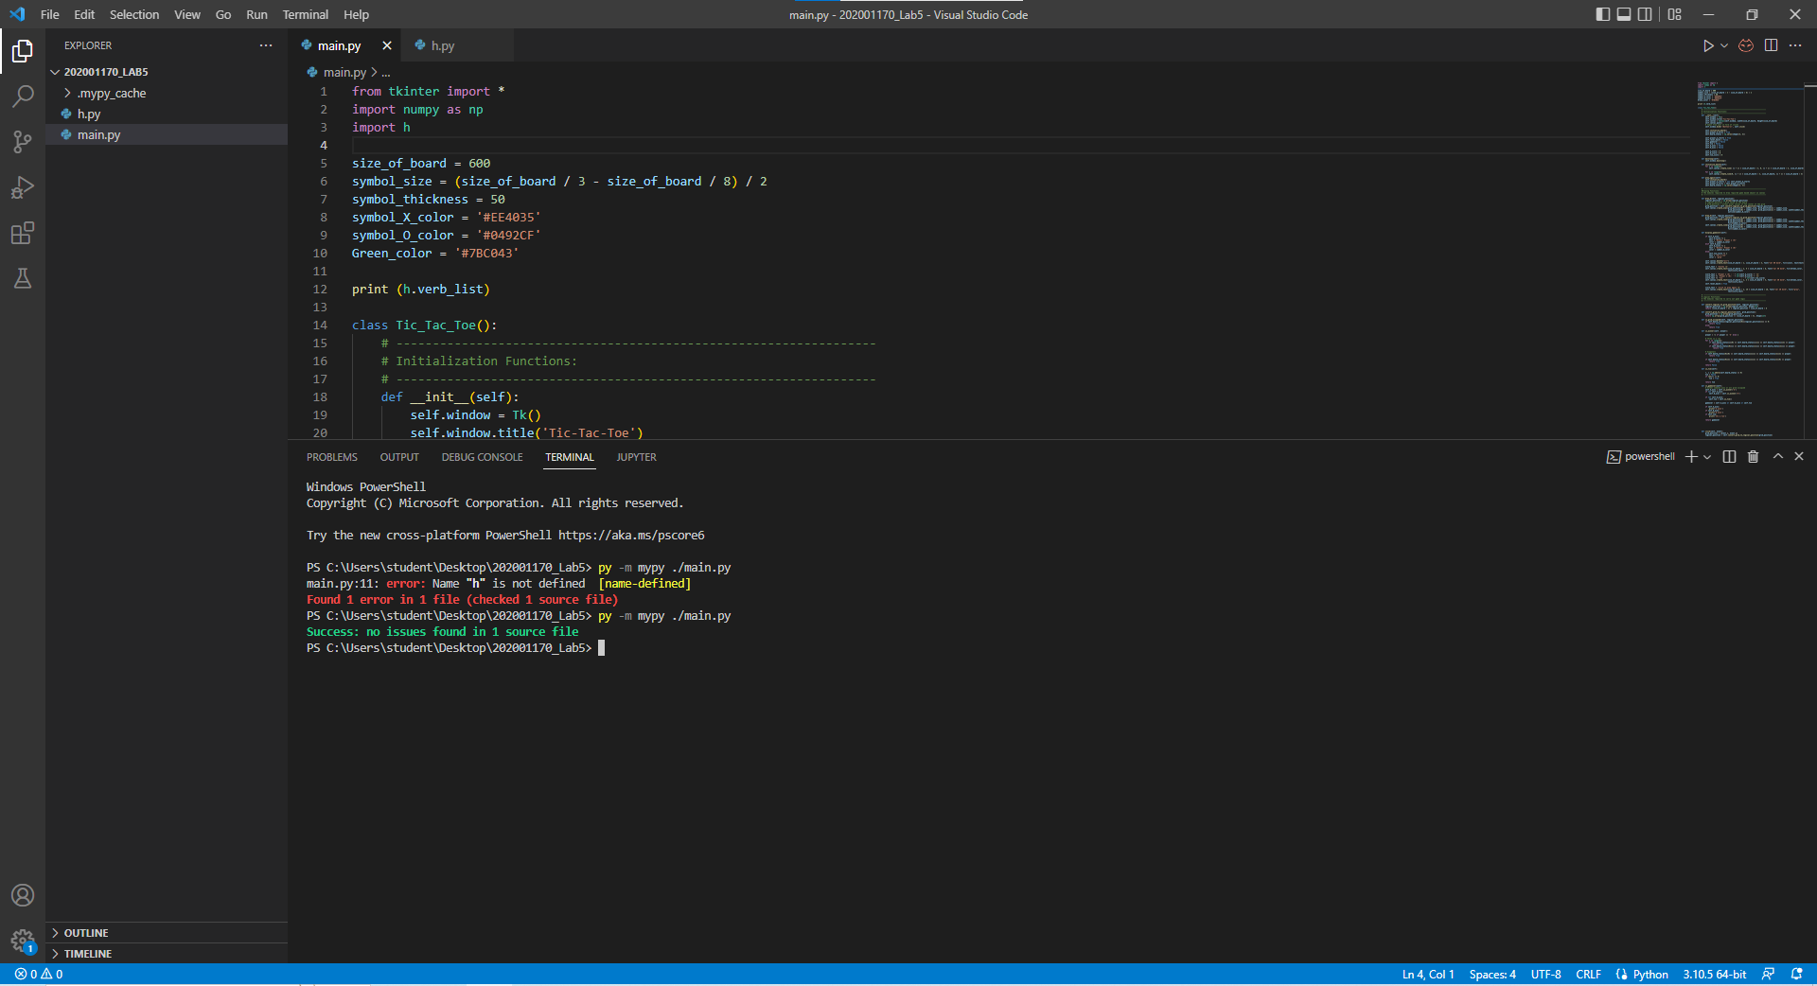Kill terminal with trash icon
Image resolution: width=1817 pixels, height=986 pixels.
tap(1753, 457)
